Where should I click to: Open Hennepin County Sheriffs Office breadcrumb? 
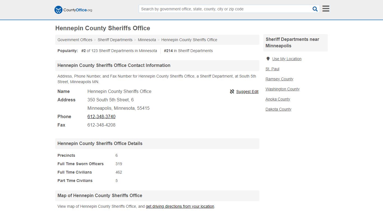pyautogui.click(x=189, y=40)
